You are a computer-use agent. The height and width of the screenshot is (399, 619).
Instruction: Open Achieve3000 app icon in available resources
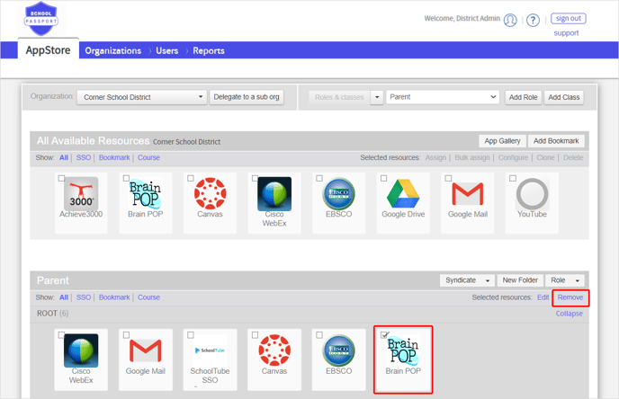tap(81, 193)
